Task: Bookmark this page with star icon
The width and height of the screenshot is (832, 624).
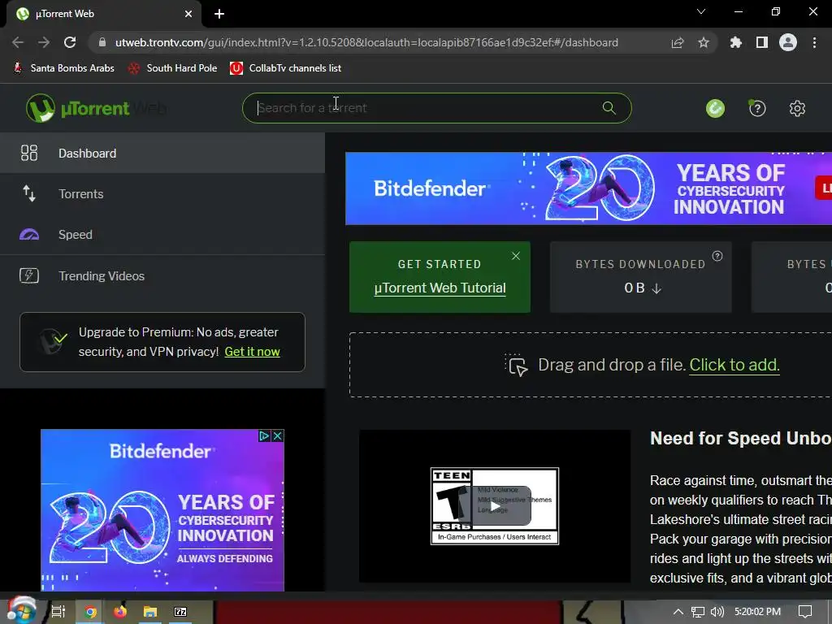Action: [x=704, y=42]
